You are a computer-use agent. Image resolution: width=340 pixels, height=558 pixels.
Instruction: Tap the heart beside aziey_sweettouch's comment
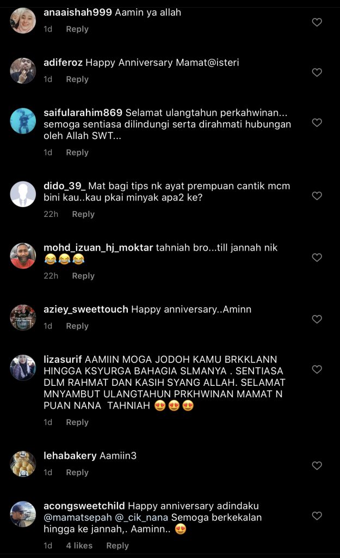(x=317, y=319)
